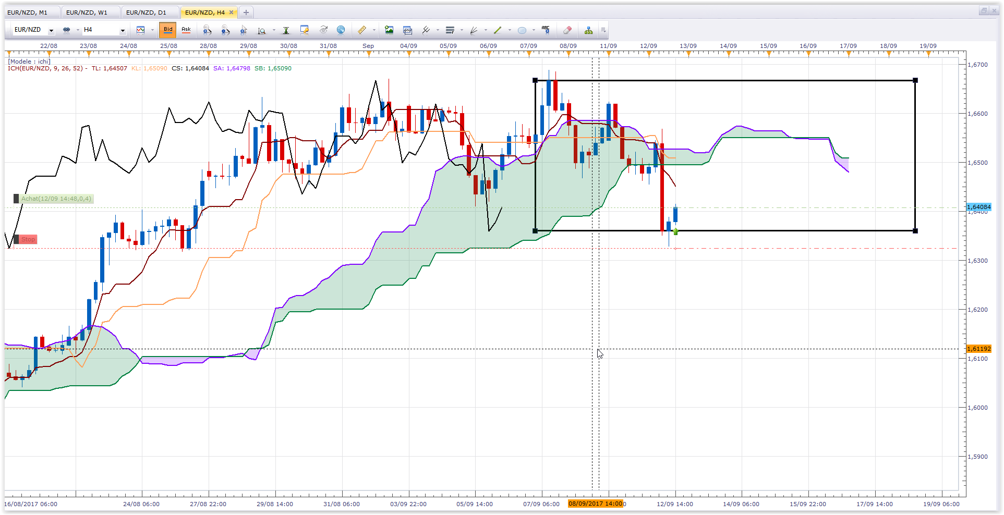Switch to the EUR/NZD, W1 tab
1004x515 pixels.
(91, 13)
